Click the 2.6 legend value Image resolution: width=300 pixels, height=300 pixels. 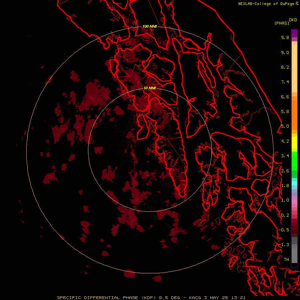coord(285,171)
